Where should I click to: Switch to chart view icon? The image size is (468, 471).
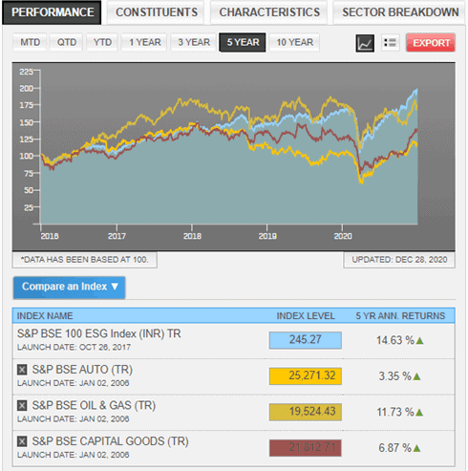point(365,43)
